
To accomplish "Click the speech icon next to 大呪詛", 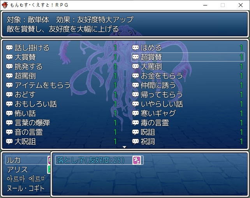I will coord(9,141).
